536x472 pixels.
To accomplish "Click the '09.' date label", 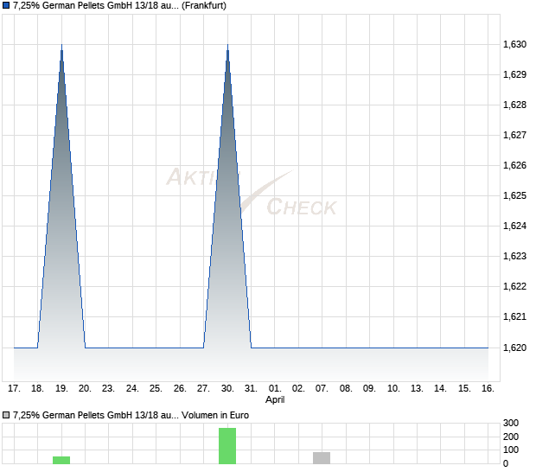I will pos(369,389).
